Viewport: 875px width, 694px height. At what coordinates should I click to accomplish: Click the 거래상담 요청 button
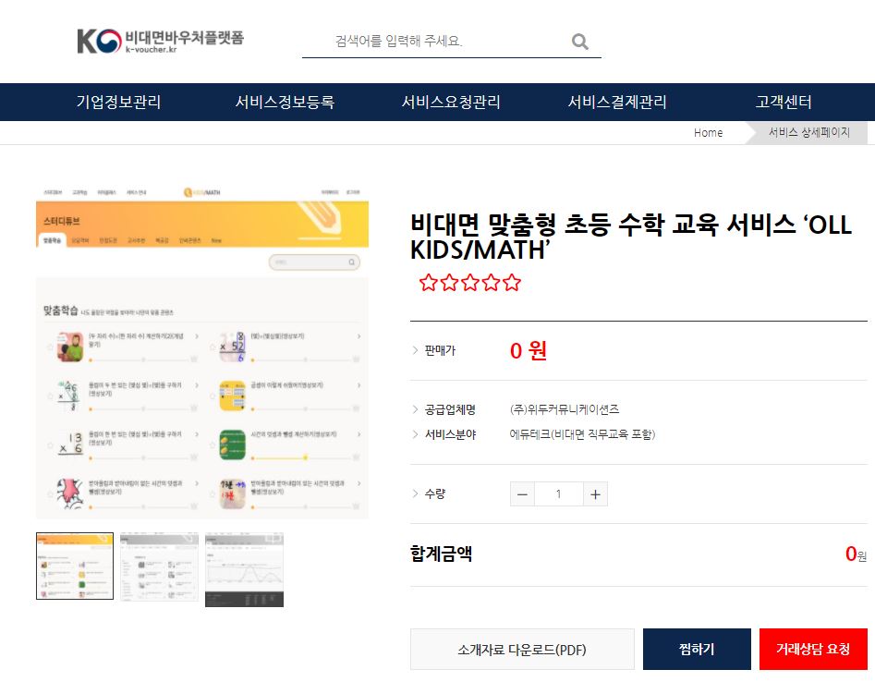(x=813, y=649)
